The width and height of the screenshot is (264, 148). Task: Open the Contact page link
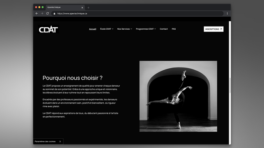[x=163, y=29]
